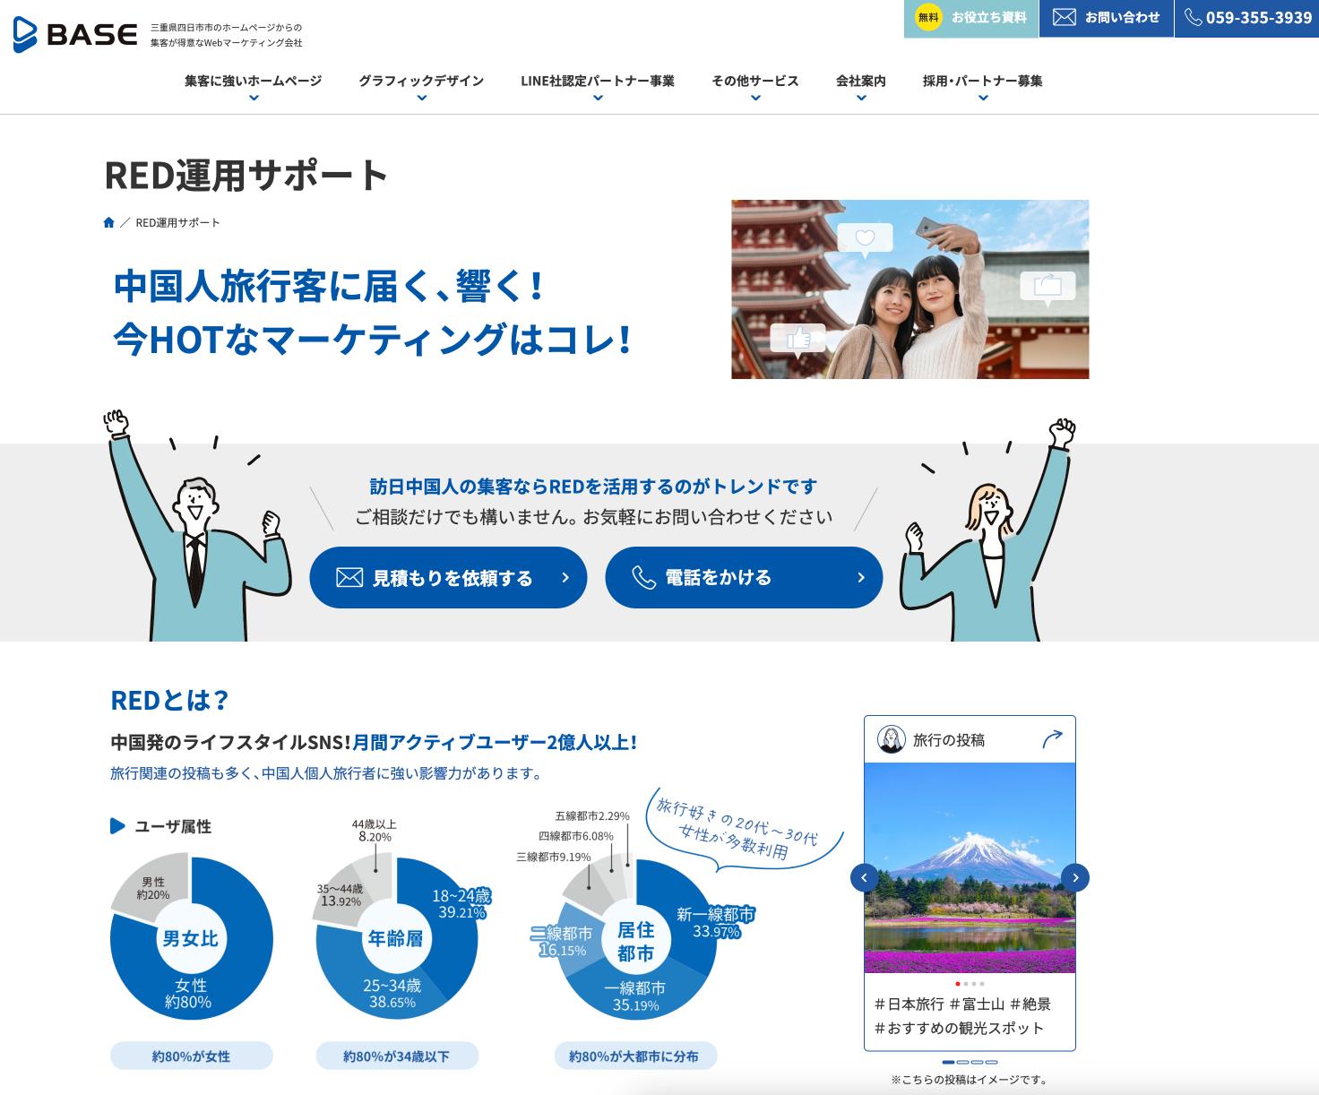Click the 居住都市 donut chart center
Image resolution: width=1319 pixels, height=1095 pixels.
[635, 941]
